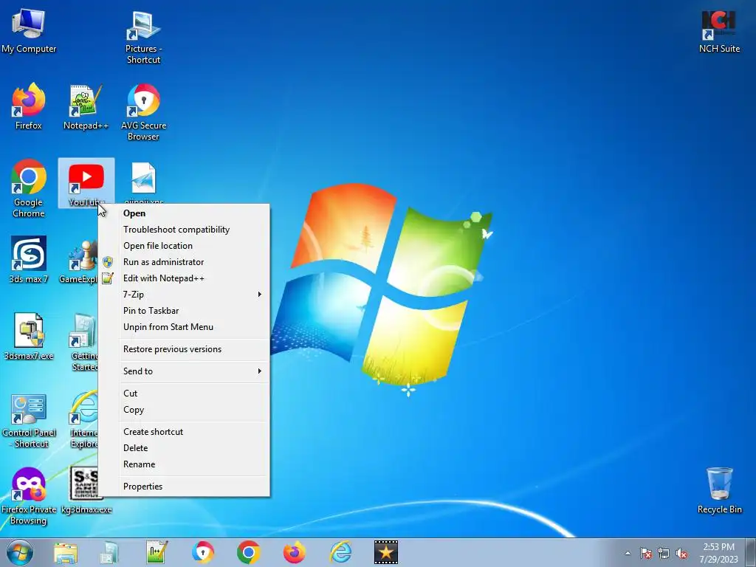Viewport: 756px width, 567px height.
Task: Expand the Send to submenu
Action: point(184,371)
